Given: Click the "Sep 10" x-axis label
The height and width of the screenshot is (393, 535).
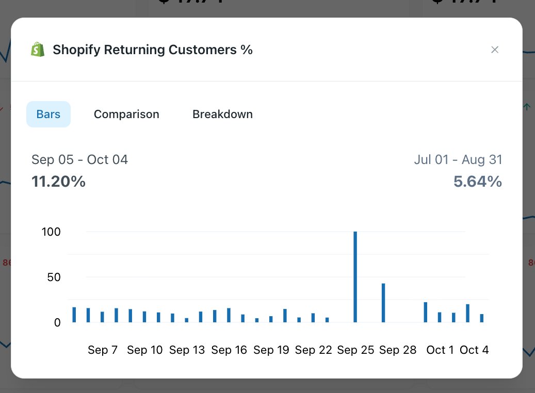Looking at the screenshot, I should tap(144, 350).
